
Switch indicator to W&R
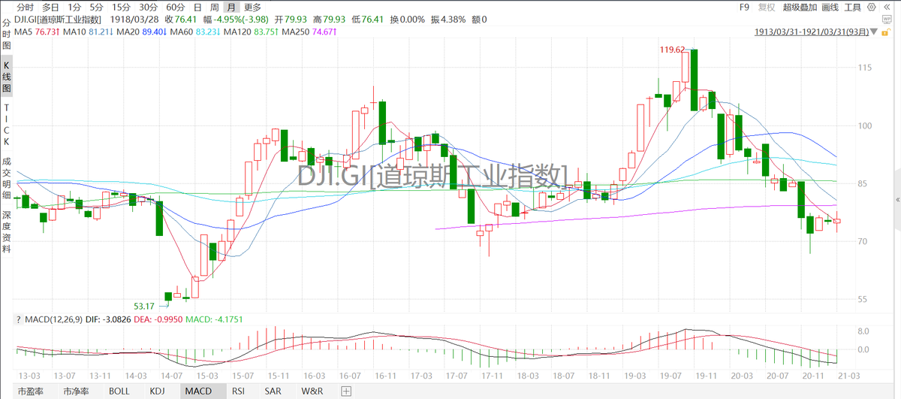point(312,391)
